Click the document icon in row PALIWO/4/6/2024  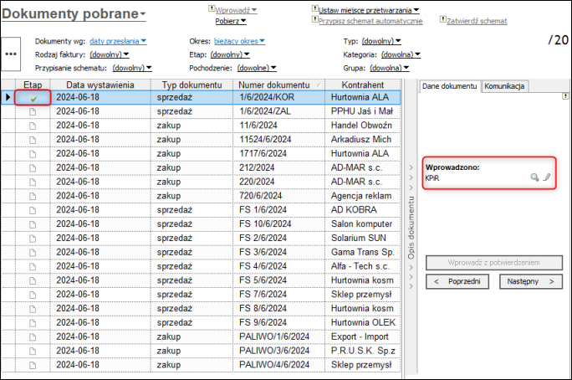33,365
